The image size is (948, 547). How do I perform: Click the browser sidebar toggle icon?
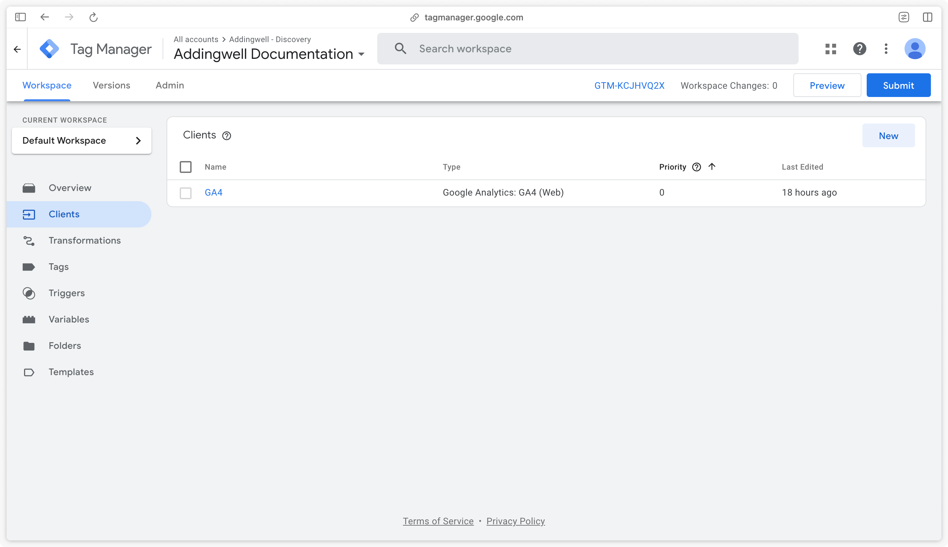[20, 17]
